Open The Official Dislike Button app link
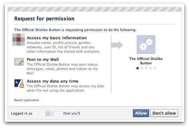The image size is (189, 128). point(37,30)
